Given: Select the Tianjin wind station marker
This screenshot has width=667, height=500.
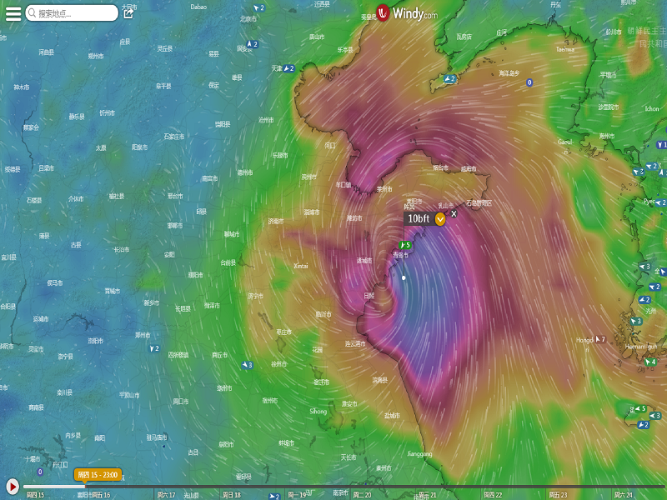Looking at the screenshot, I should pyautogui.click(x=288, y=68).
